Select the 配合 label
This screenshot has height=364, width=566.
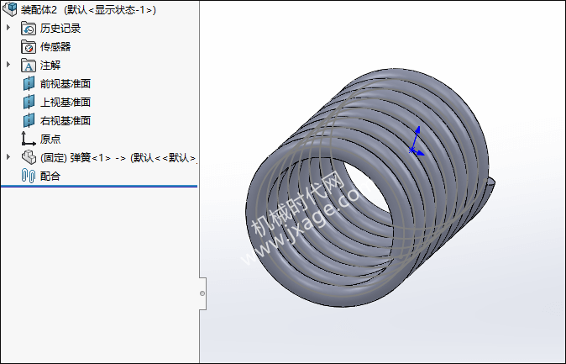(x=50, y=176)
